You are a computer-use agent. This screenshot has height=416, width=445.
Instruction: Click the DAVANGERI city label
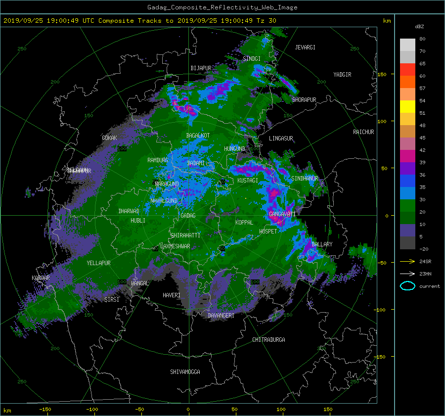pyautogui.click(x=221, y=316)
